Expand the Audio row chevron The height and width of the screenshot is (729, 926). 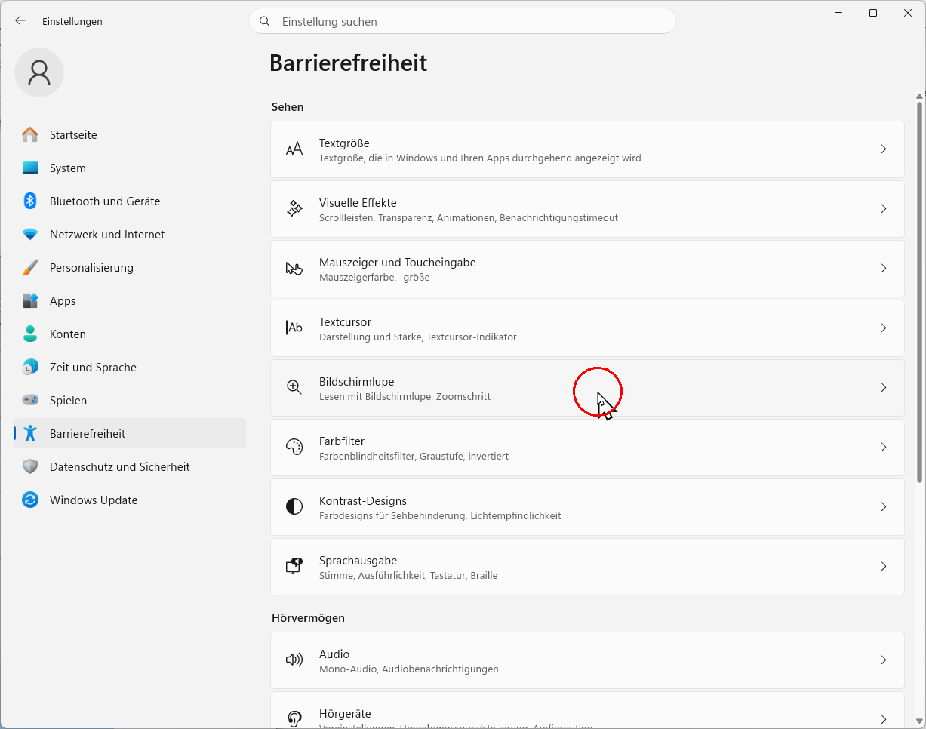pyautogui.click(x=884, y=660)
